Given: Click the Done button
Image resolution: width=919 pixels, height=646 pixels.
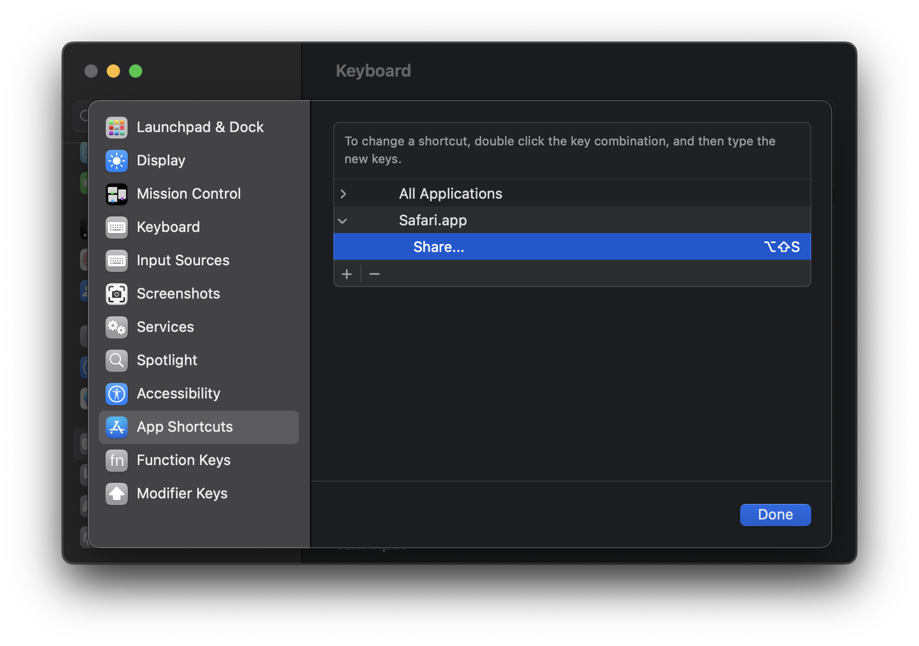Looking at the screenshot, I should click(x=775, y=514).
